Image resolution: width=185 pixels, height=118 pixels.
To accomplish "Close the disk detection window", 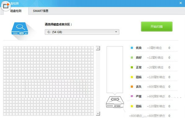I will 181,3.
